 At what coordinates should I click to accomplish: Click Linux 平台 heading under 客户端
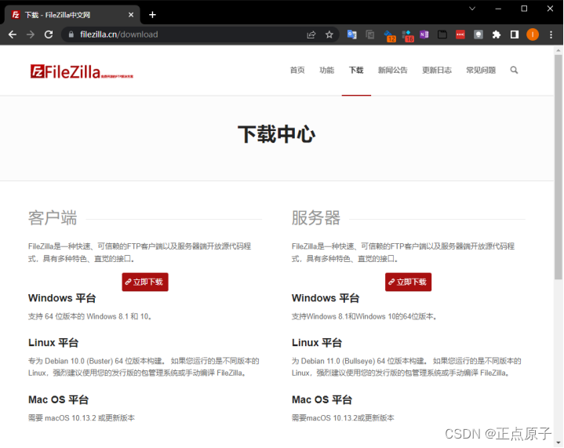click(x=53, y=343)
